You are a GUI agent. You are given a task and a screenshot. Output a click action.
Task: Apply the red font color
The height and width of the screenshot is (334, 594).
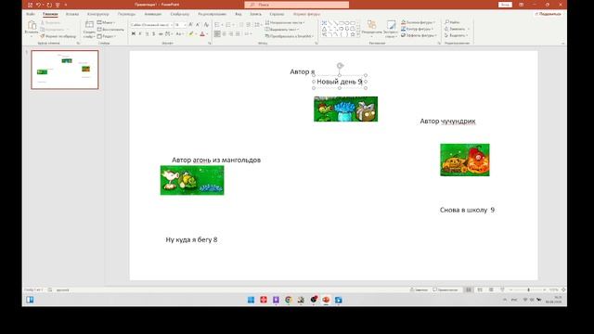[202, 34]
